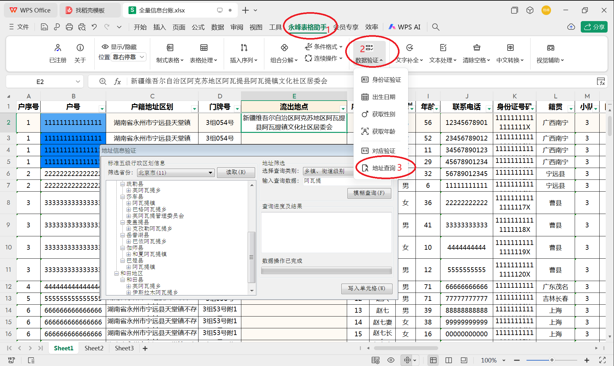Open the 组合分解 tool
This screenshot has height=366, width=614.
[284, 53]
